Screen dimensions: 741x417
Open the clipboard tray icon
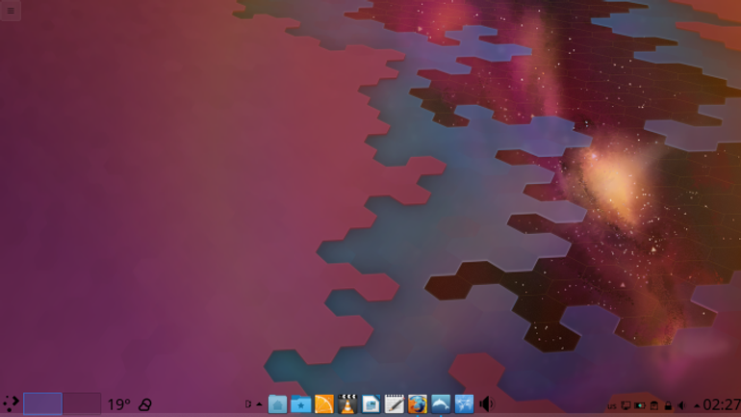(x=654, y=405)
